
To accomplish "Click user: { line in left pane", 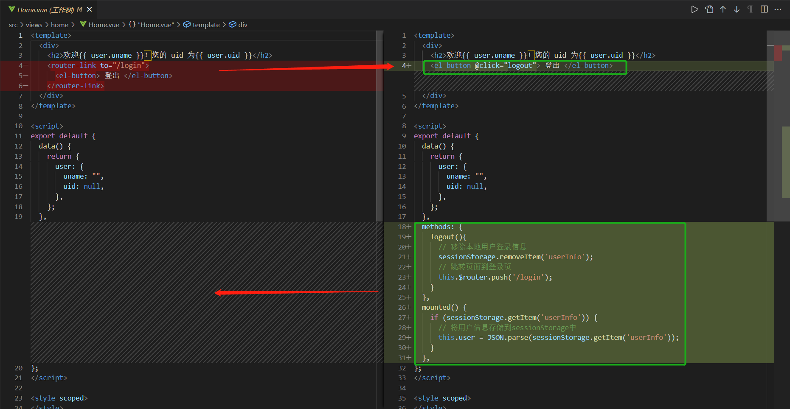I will tap(69, 167).
